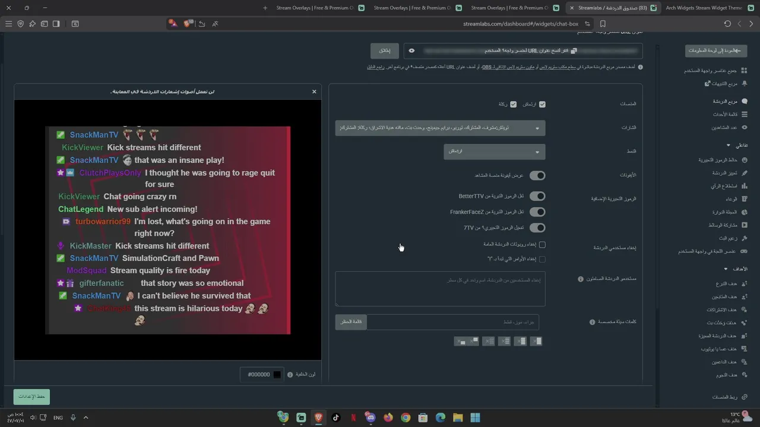Bookmark this page with the bookmark icon
The width and height of the screenshot is (760, 427).
pos(603,24)
